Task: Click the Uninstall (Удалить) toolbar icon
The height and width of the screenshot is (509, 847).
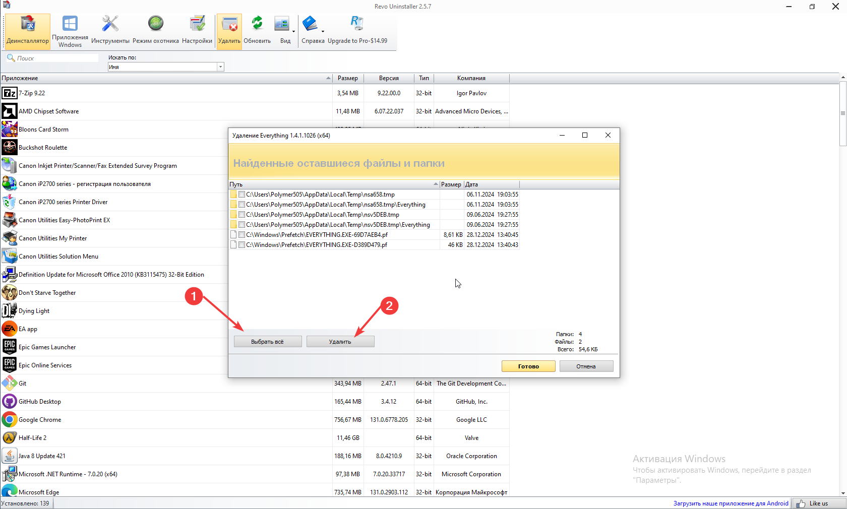Action: pos(229,24)
